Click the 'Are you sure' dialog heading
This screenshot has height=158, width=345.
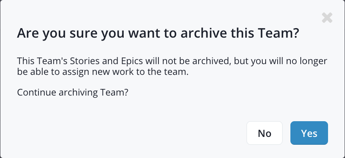click(158, 34)
